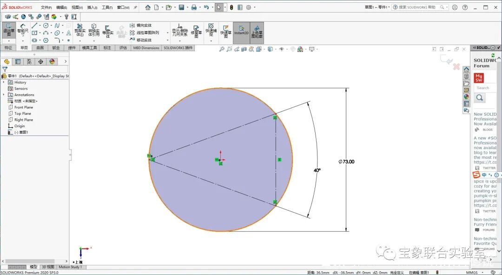
Task: Click the Rebuild traffic light icon
Action: pyautogui.click(x=231, y=7)
